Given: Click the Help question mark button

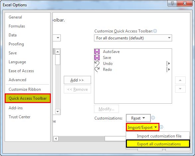Looking at the screenshot, I should click(x=172, y=3).
